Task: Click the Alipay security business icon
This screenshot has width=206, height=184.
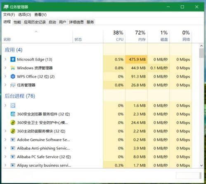Action: pos(13,165)
